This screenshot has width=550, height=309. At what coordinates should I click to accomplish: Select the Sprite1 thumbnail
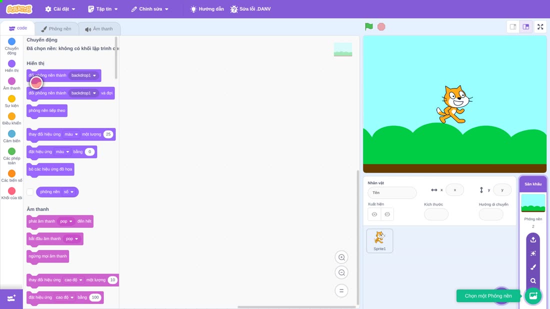[379, 241]
